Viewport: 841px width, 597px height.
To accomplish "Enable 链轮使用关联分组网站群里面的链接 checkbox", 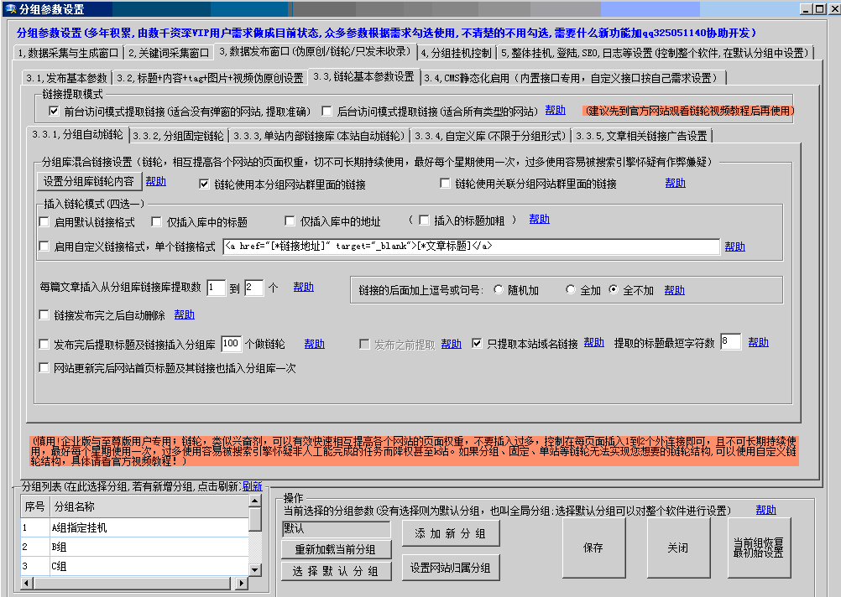I will (445, 184).
